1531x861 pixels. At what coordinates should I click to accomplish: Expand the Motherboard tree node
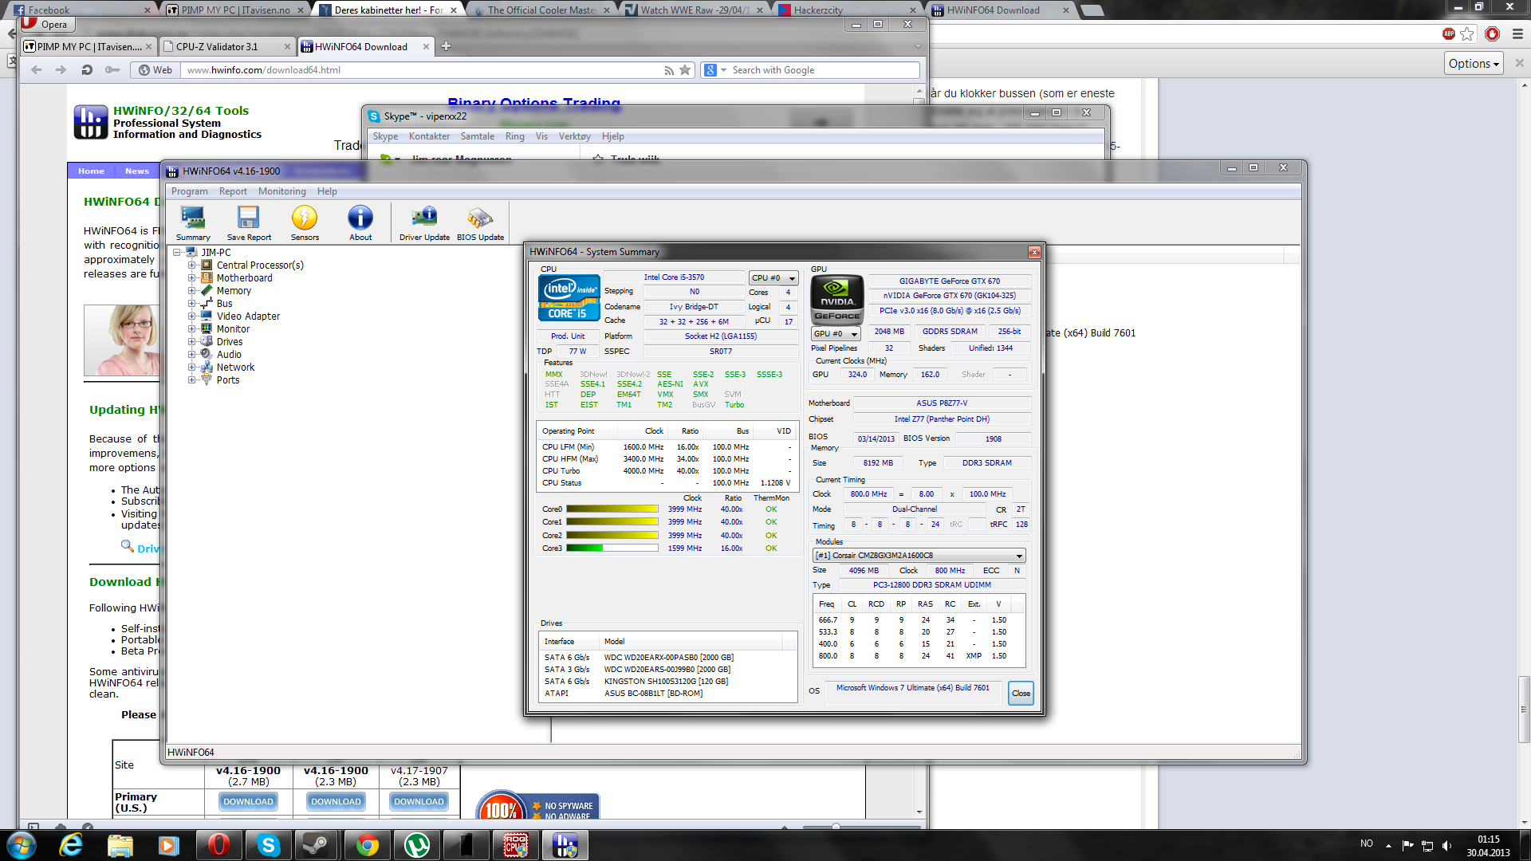(191, 278)
